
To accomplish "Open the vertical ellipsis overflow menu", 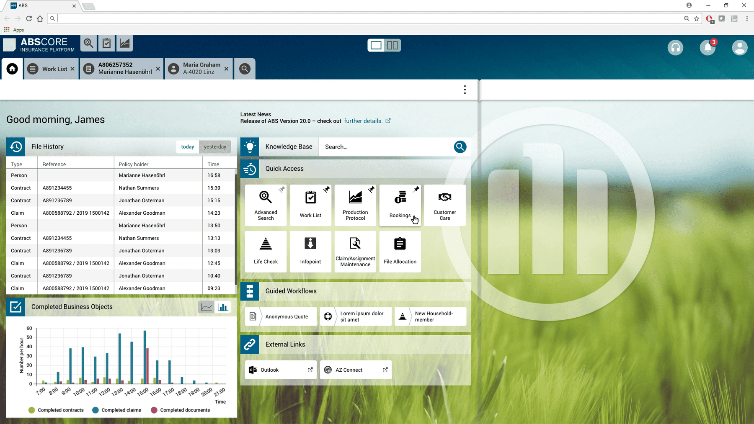I will pos(465,89).
